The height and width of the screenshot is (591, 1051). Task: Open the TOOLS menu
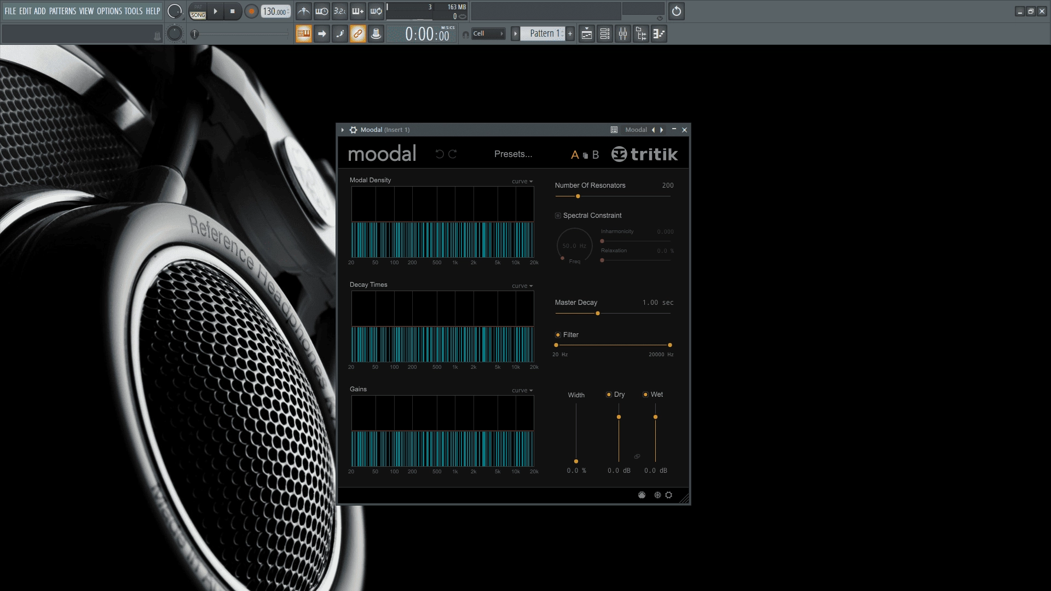(134, 11)
